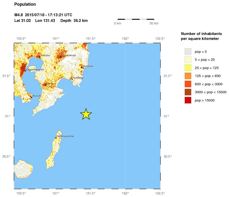This screenshot has height=197, width=229.
Task: Click the Population title text
Action: pyautogui.click(x=25, y=4)
